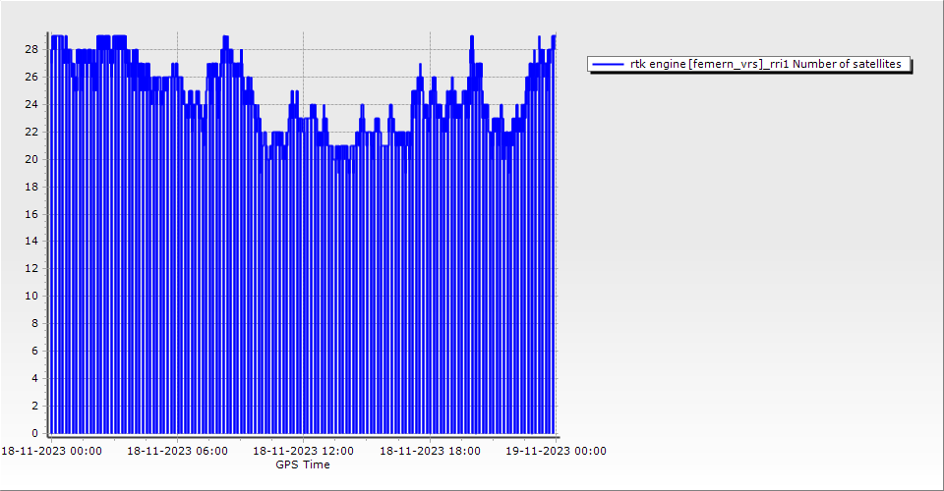Click the '18-11-2023 12:00' x-axis label
Screen dimensions: 944x491
(303, 451)
